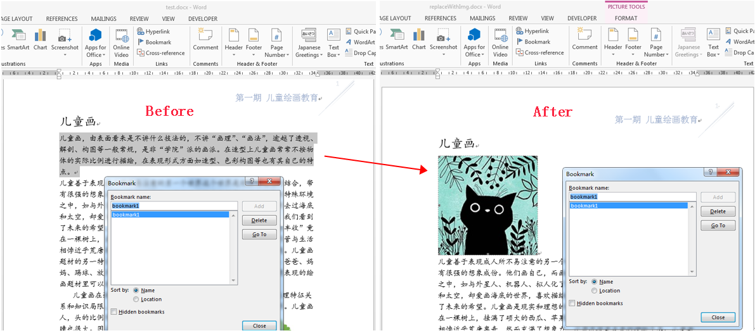Insert Chart in test.docx window
The width and height of the screenshot is (755, 333).
tap(40, 39)
